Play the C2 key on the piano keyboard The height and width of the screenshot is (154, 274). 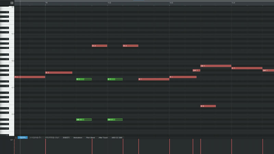(12, 61)
